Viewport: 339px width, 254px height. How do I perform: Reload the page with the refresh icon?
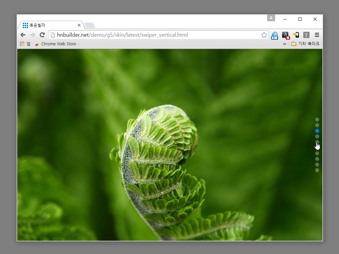[42, 35]
